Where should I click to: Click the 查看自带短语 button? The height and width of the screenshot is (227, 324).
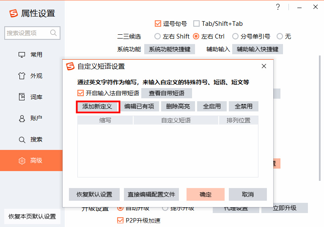(x=167, y=93)
